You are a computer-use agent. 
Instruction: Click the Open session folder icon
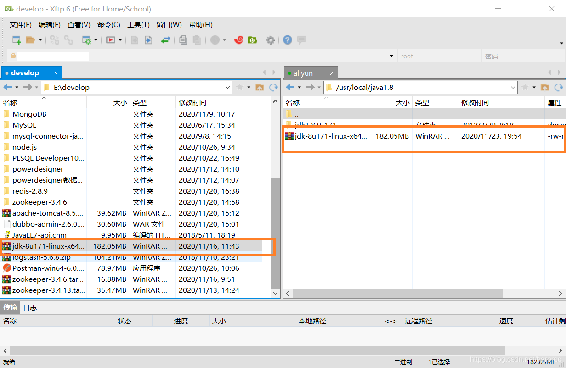tap(30, 40)
